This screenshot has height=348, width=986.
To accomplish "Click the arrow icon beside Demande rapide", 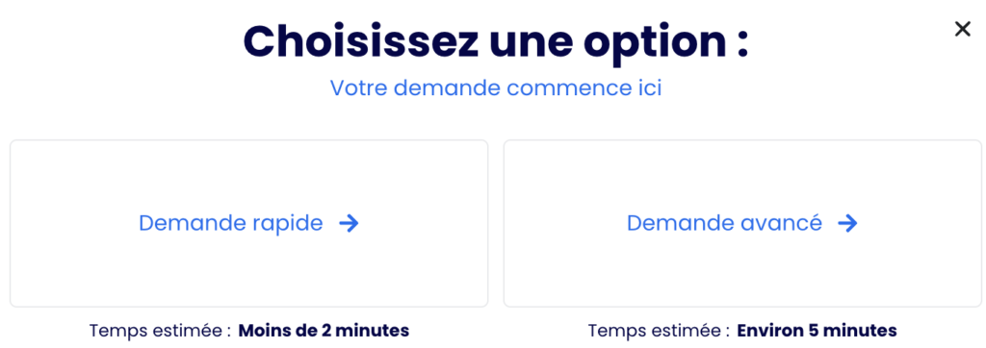I will 349,223.
